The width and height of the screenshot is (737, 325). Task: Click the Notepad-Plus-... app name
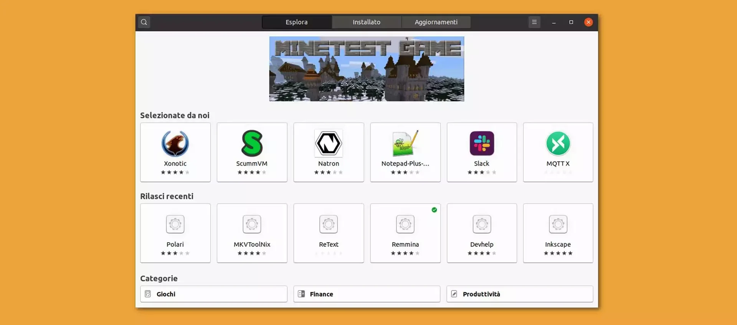(x=405, y=164)
